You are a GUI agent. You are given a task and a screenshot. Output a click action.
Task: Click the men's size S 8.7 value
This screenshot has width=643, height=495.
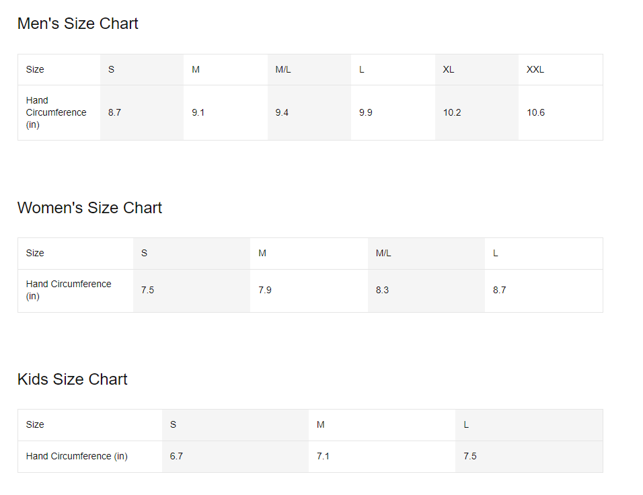(x=114, y=113)
